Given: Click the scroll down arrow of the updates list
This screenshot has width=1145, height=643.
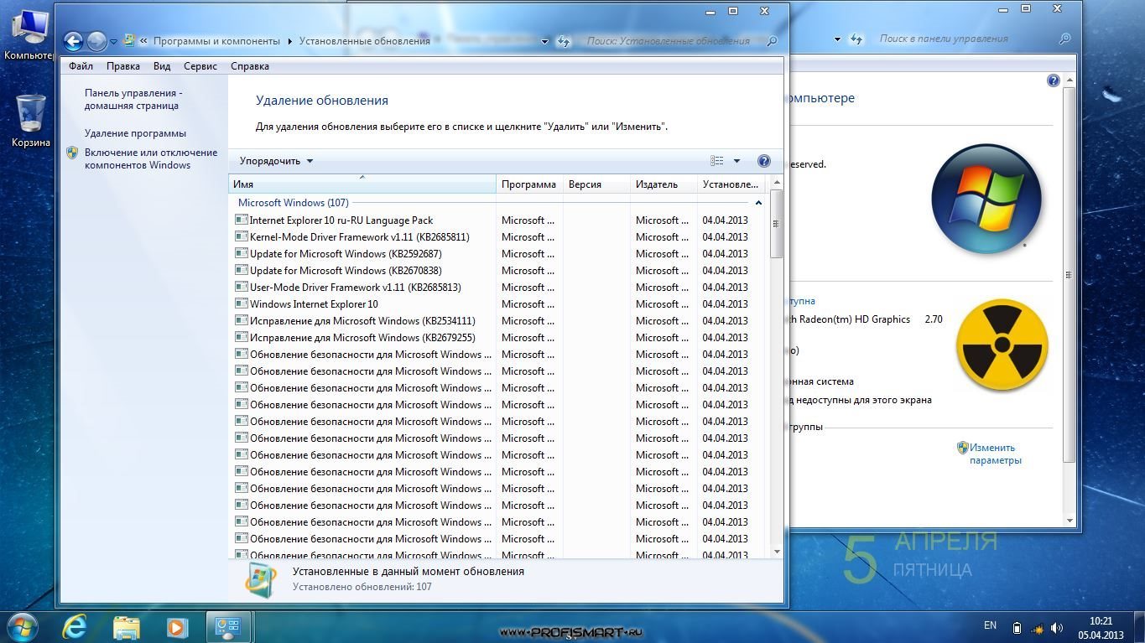Looking at the screenshot, I should point(777,552).
